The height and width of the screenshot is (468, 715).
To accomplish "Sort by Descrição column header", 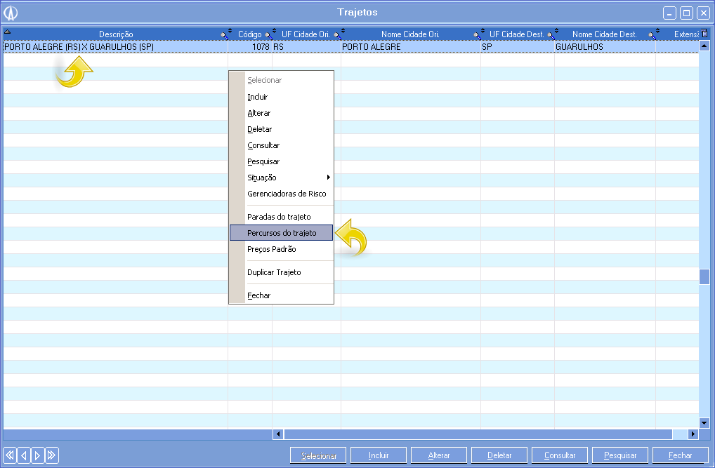I will pos(116,34).
